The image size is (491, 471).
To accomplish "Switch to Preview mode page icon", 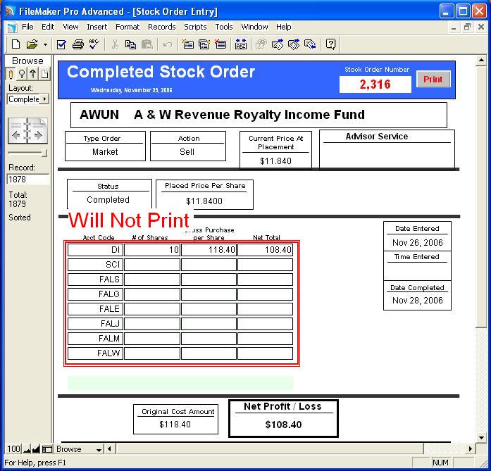I will pyautogui.click(x=44, y=74).
